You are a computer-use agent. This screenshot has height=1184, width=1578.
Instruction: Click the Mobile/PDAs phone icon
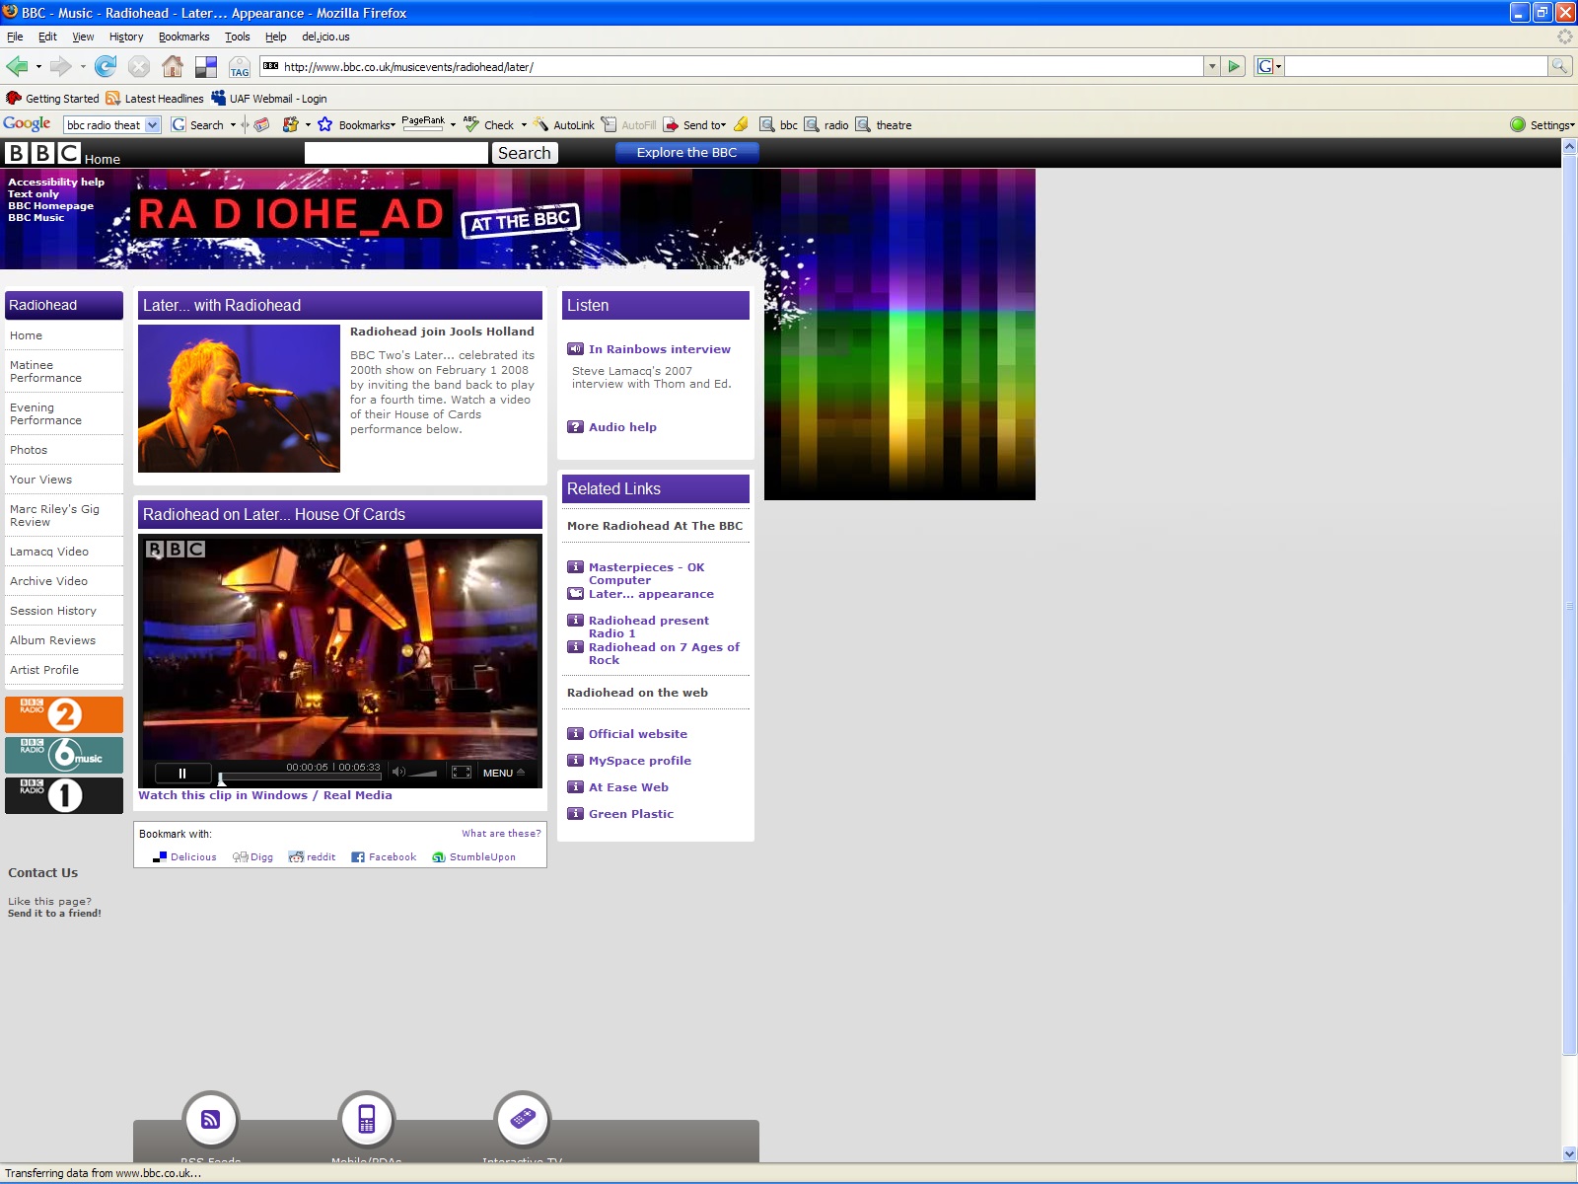(367, 1119)
